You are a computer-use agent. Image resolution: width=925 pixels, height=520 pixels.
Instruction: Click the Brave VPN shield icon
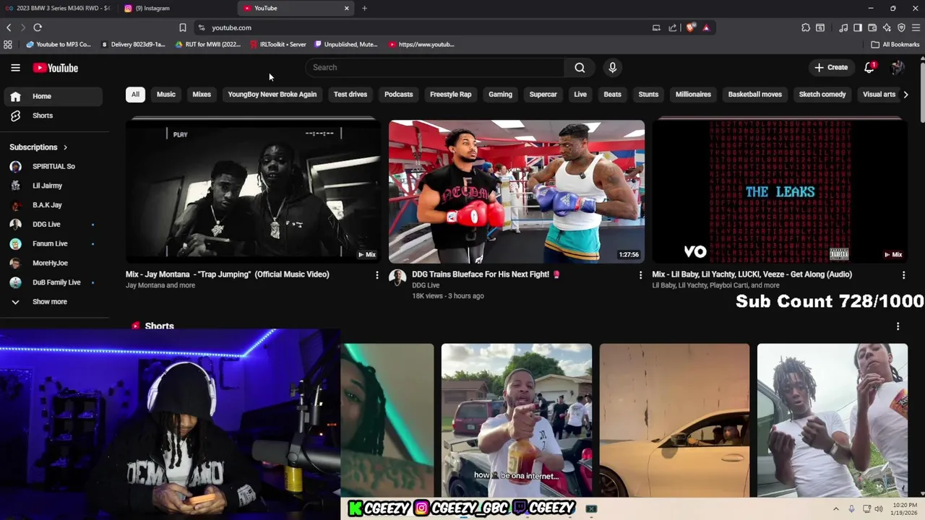tap(901, 27)
